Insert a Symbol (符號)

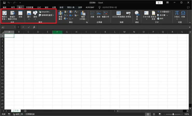coord(183,15)
